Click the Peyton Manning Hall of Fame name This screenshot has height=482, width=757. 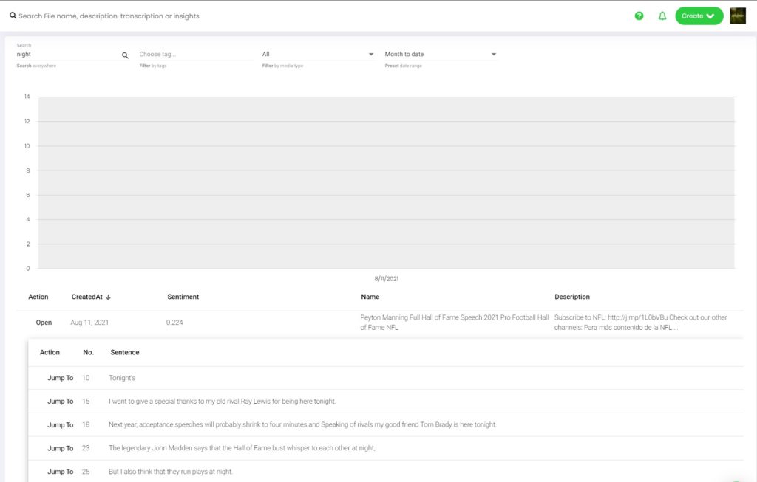click(x=454, y=322)
